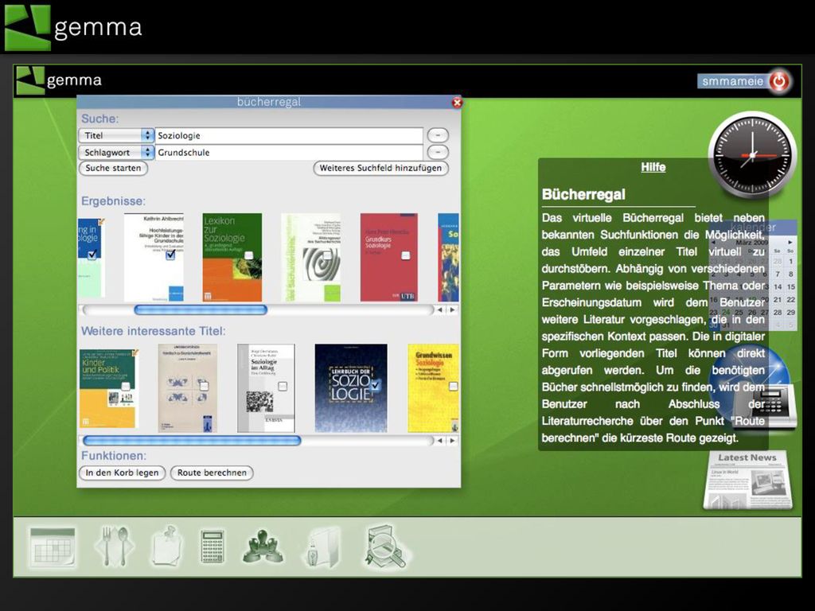The height and width of the screenshot is (611, 815).
Task: Click In den Korb legen button
Action: (x=122, y=473)
